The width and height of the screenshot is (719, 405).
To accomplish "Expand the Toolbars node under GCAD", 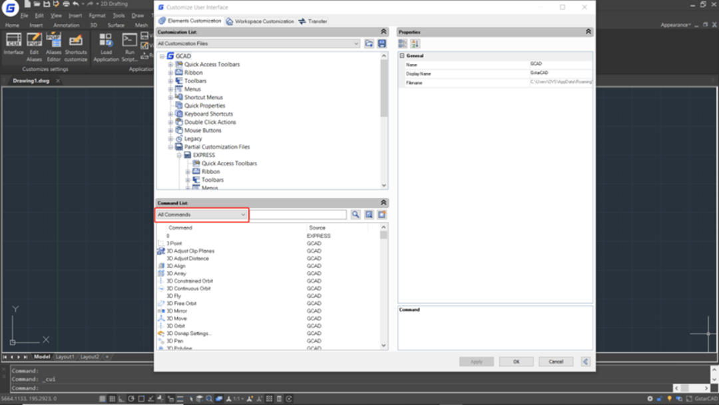I will 170,81.
